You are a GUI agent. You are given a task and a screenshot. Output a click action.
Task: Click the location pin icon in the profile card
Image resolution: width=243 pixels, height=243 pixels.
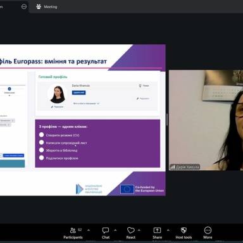pyautogui.click(x=140, y=85)
